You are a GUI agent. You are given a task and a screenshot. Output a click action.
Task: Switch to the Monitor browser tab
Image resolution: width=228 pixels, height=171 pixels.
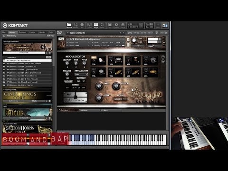[32, 32]
